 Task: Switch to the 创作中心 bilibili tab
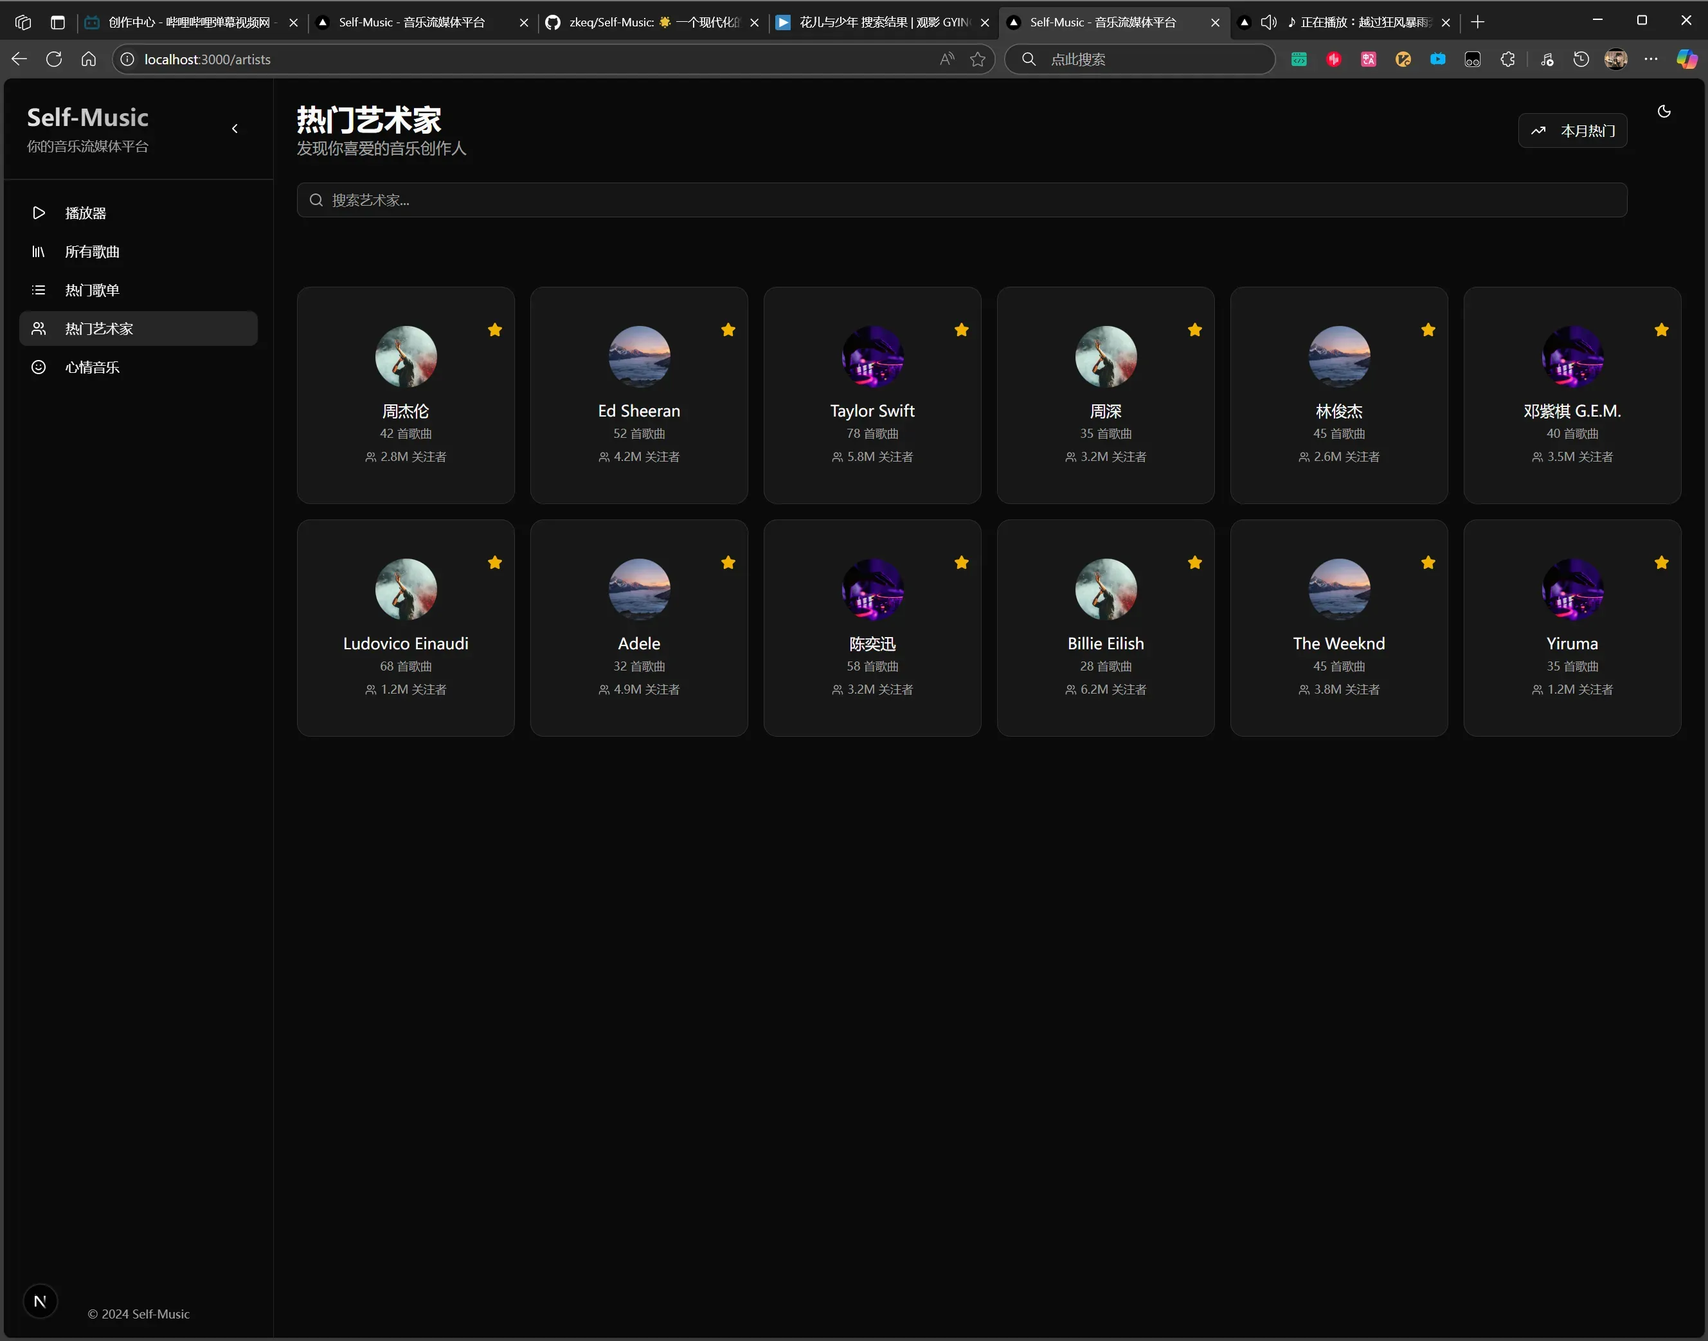(x=188, y=22)
